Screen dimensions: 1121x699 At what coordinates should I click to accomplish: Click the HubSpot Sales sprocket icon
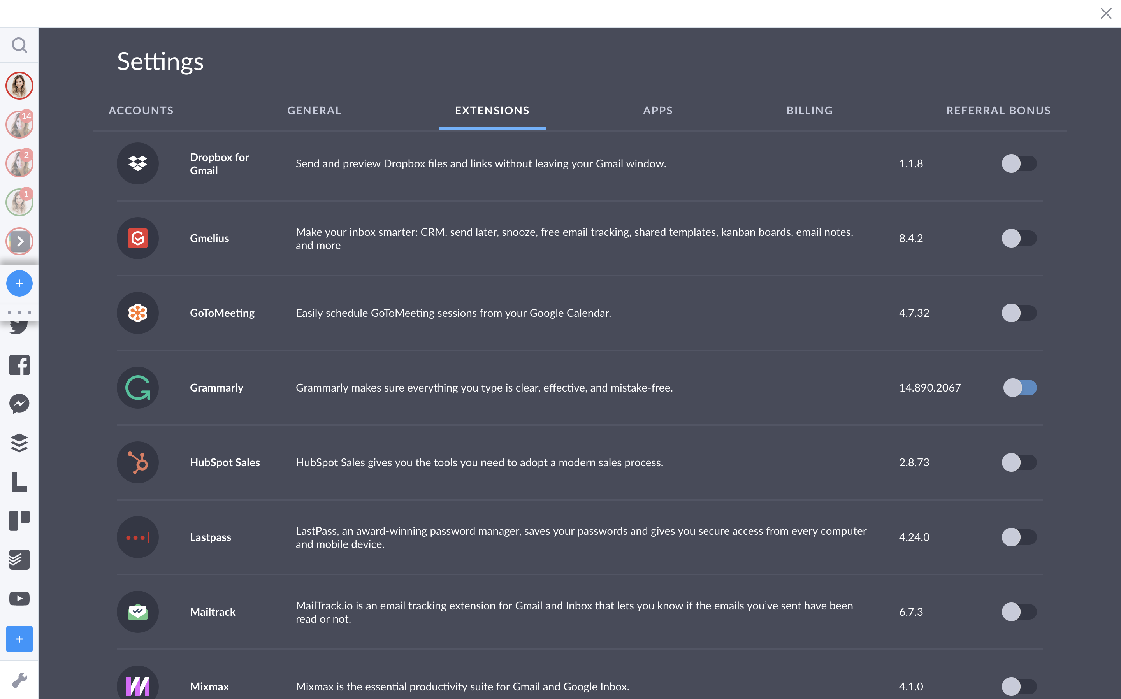(x=137, y=462)
